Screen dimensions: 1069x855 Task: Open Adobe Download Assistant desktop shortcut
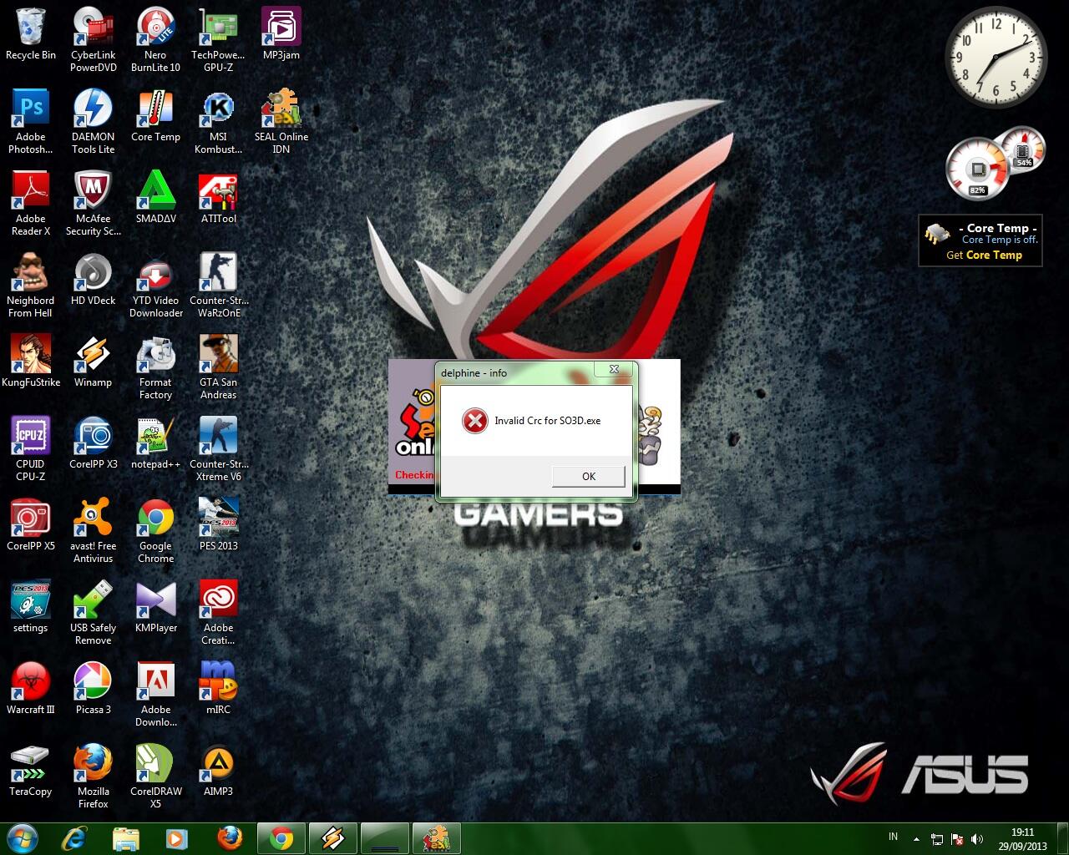(x=155, y=694)
